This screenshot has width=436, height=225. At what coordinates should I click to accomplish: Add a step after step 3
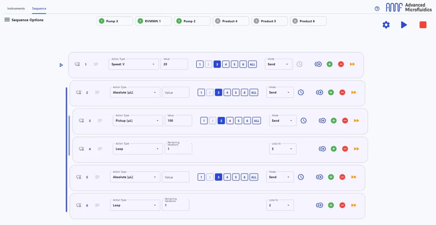point(334,120)
